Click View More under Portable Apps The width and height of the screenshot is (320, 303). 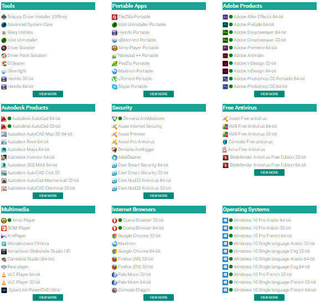158,94
